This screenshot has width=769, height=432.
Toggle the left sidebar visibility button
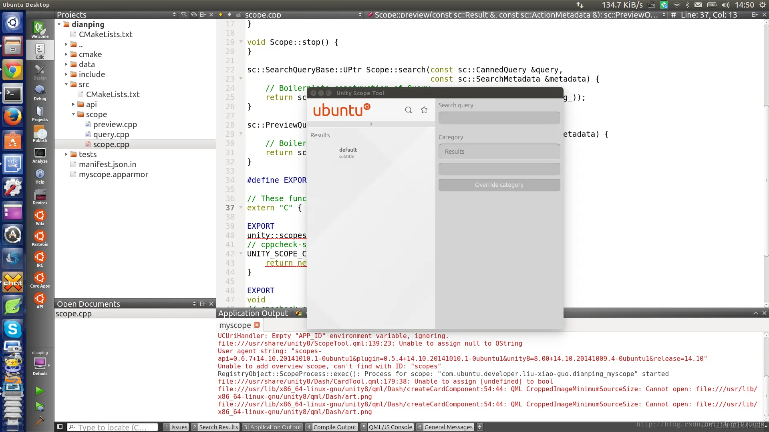click(x=60, y=427)
